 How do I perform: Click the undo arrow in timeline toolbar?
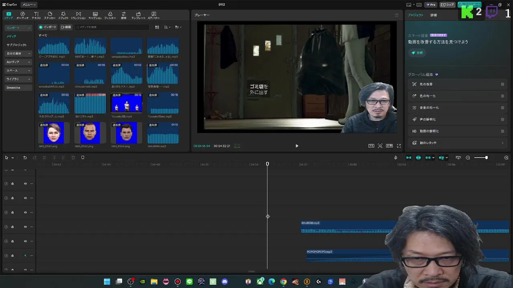coord(25,158)
